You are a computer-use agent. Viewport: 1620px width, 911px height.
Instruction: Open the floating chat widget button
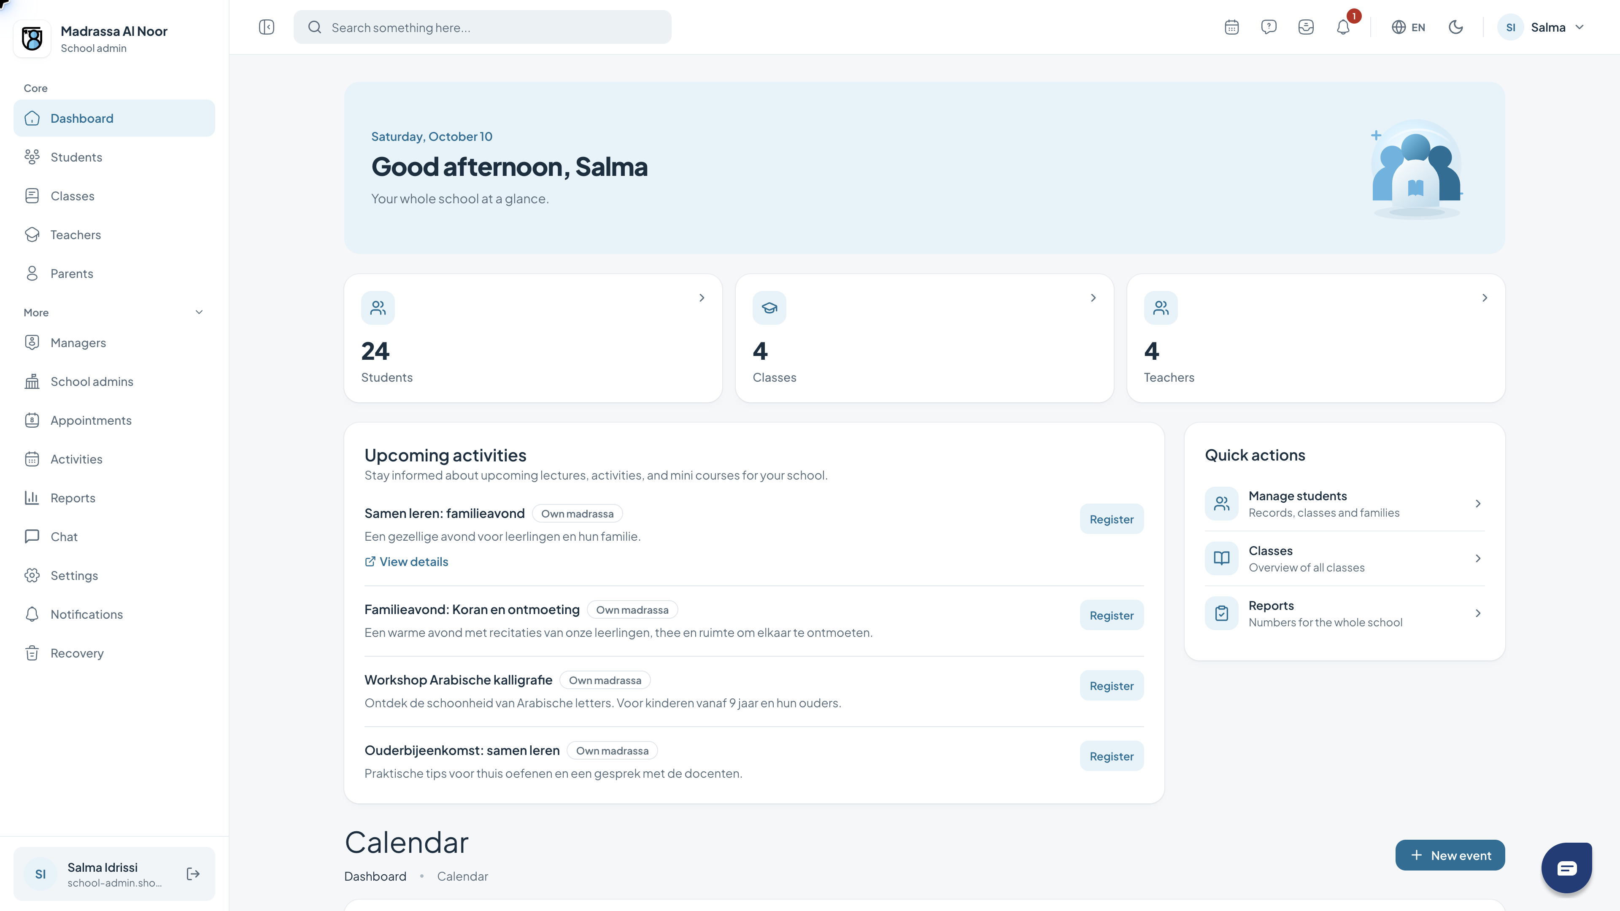pos(1566,868)
